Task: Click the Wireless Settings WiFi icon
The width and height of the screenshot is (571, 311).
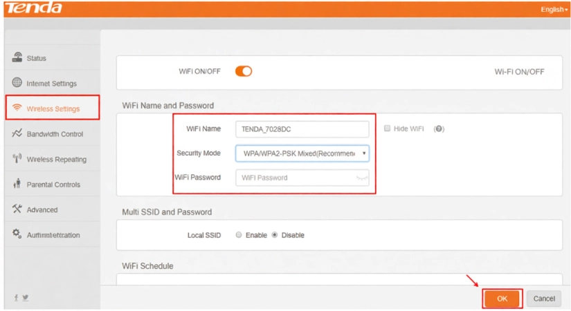Action: click(17, 109)
